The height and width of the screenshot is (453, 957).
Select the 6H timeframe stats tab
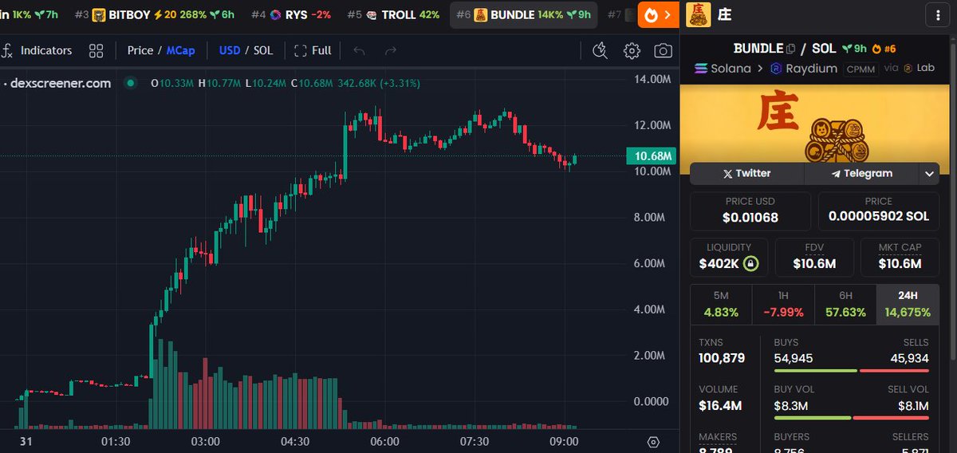(x=845, y=304)
